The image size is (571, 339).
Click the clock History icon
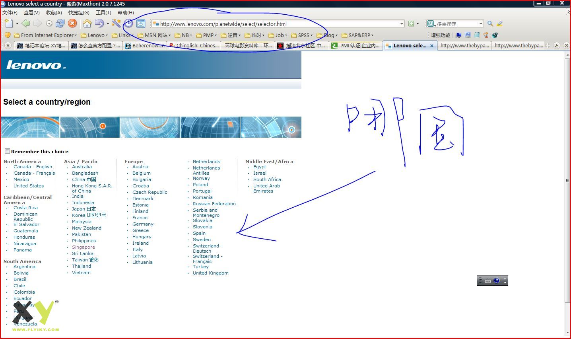click(128, 23)
